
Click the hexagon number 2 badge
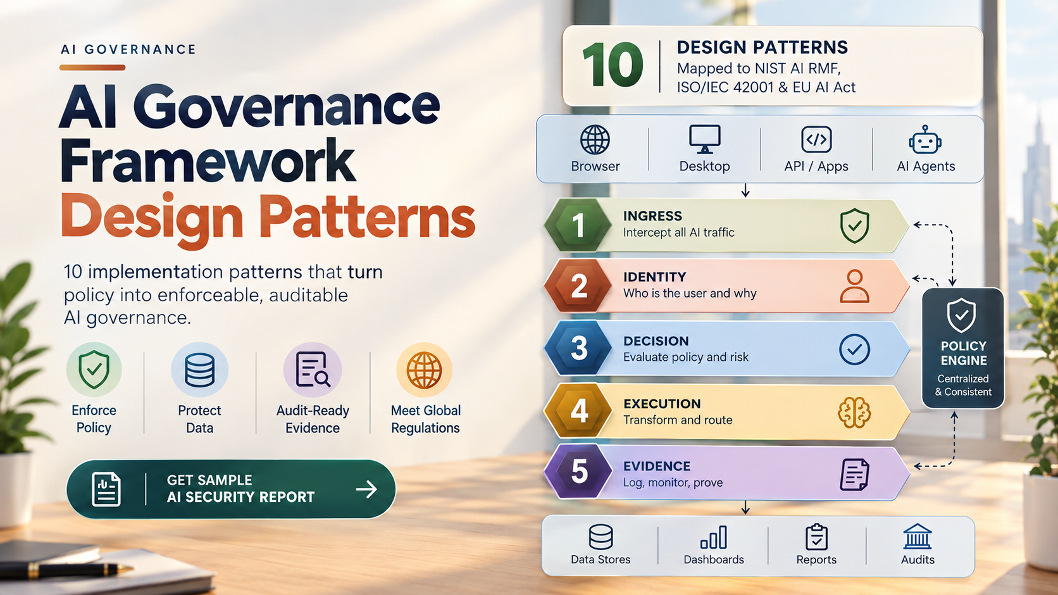[577, 286]
